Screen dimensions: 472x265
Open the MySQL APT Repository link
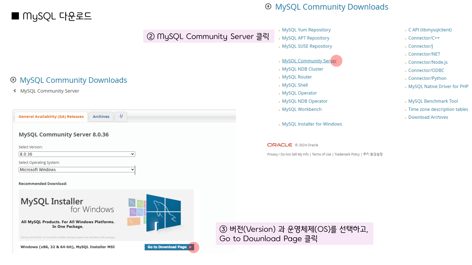coord(306,38)
